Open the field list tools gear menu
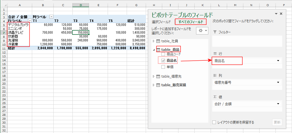This screenshot has height=133, width=292. (202, 31)
